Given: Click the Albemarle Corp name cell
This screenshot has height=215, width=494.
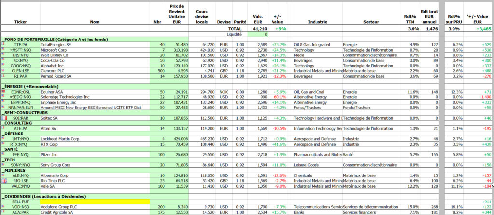Looking at the screenshot, I should (95, 175).
